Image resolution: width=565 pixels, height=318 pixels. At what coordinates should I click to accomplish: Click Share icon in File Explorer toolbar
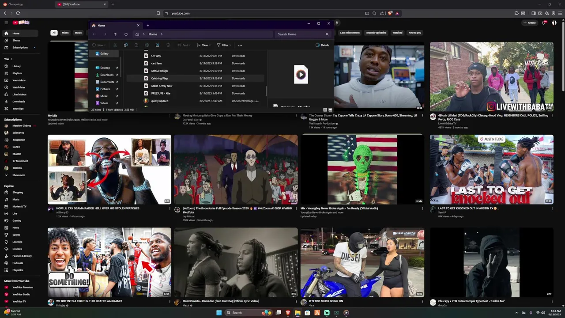coord(158,45)
